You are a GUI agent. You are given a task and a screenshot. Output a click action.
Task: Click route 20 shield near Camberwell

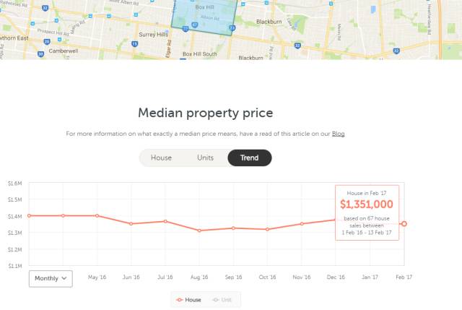[47, 42]
